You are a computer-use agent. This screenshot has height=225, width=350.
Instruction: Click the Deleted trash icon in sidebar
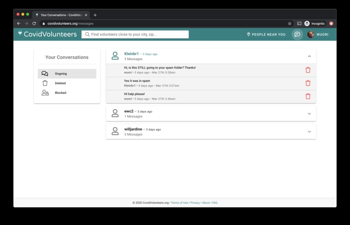pyautogui.click(x=45, y=83)
